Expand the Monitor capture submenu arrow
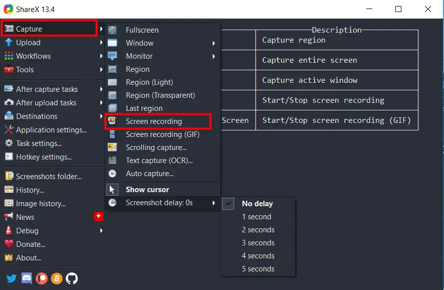Screen dimensions: 444x290 214,56
